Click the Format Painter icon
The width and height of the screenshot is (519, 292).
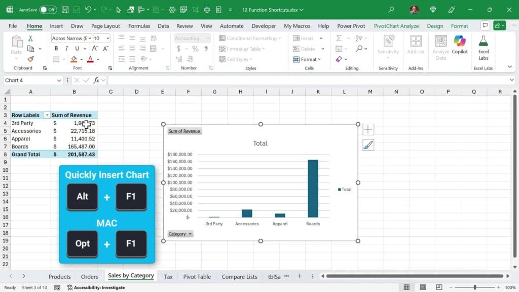(x=30, y=59)
